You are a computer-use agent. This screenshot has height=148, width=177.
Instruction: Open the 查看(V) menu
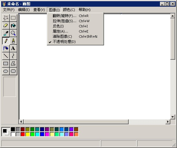(39, 10)
